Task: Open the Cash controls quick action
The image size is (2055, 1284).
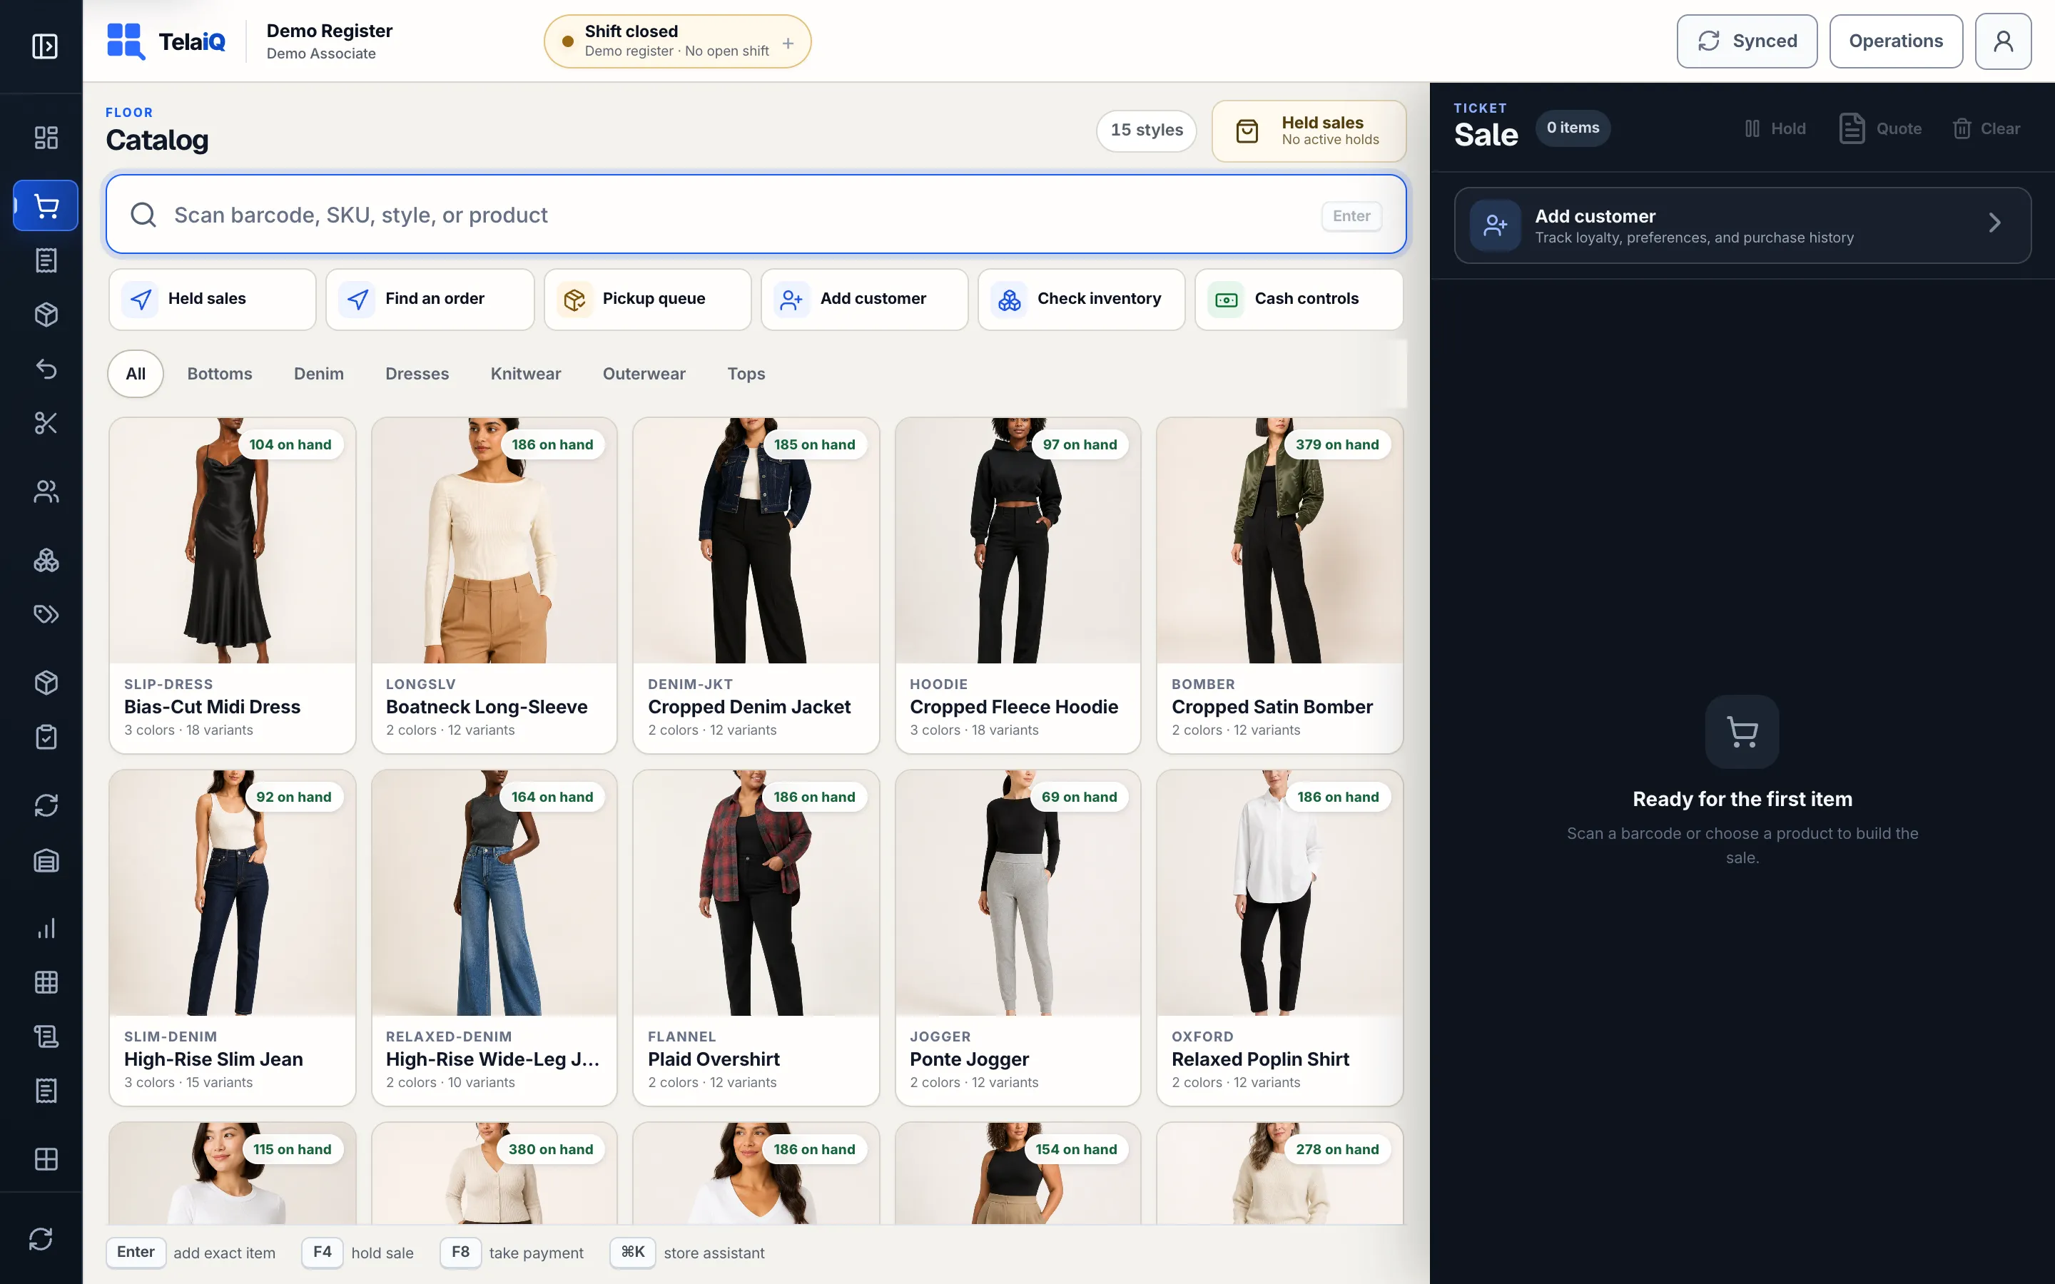Action: point(1299,299)
